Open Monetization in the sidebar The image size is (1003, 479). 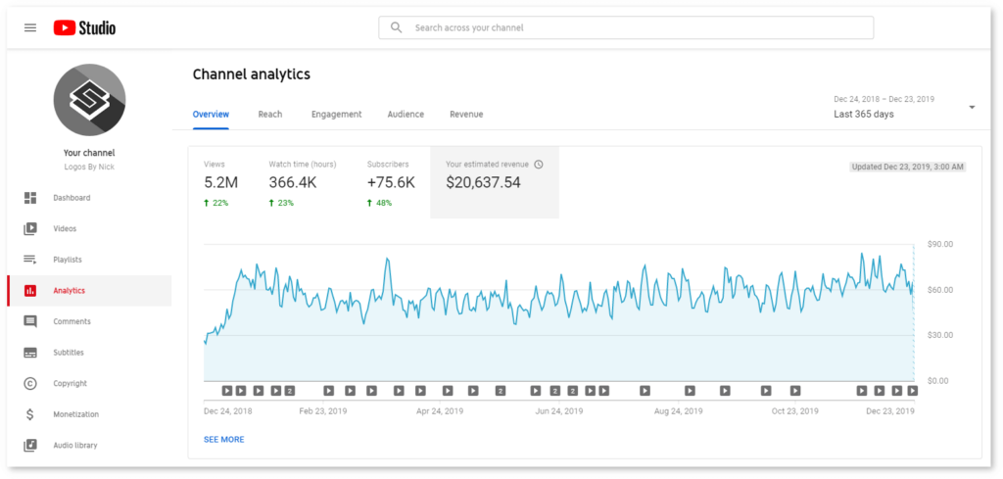[x=75, y=414]
